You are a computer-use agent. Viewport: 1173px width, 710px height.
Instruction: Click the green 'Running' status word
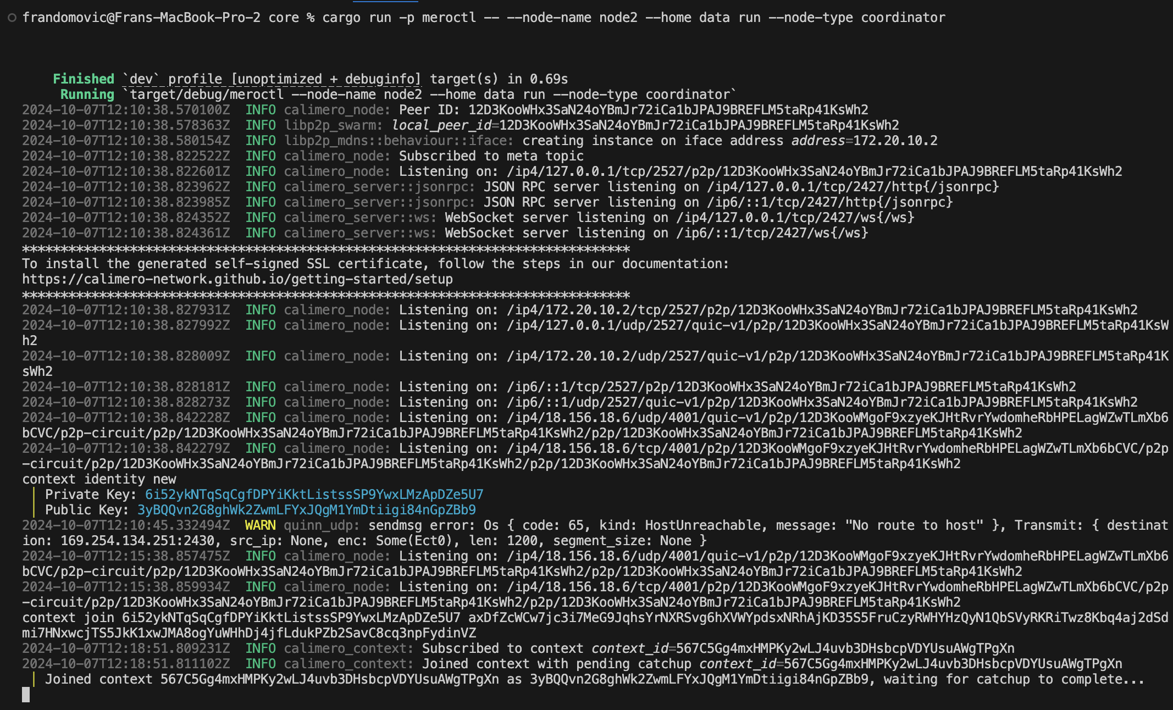pyautogui.click(x=87, y=95)
